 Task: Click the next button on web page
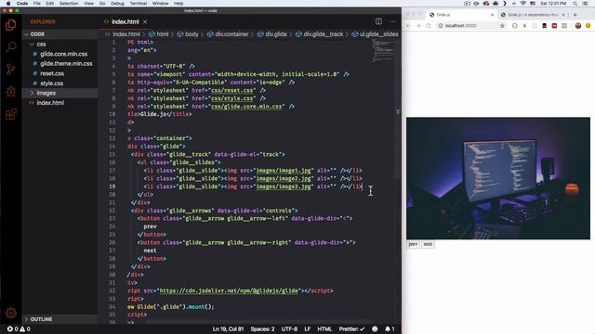point(428,244)
